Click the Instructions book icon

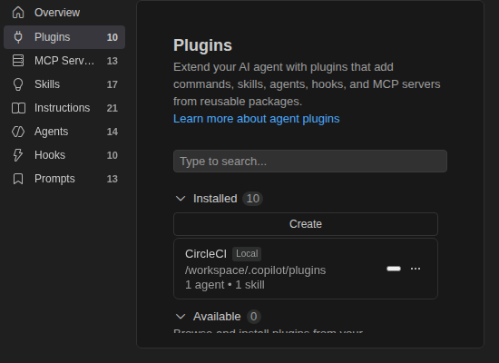[18, 108]
